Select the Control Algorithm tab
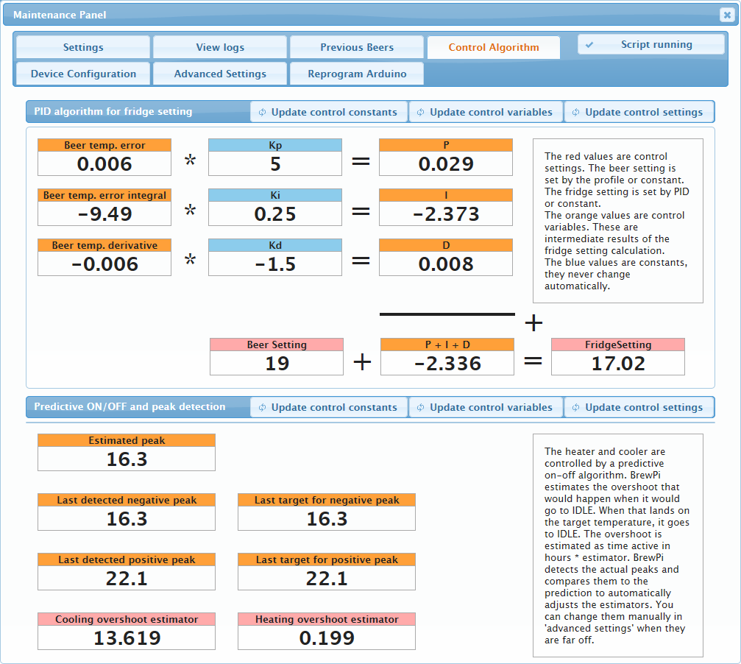 494,47
